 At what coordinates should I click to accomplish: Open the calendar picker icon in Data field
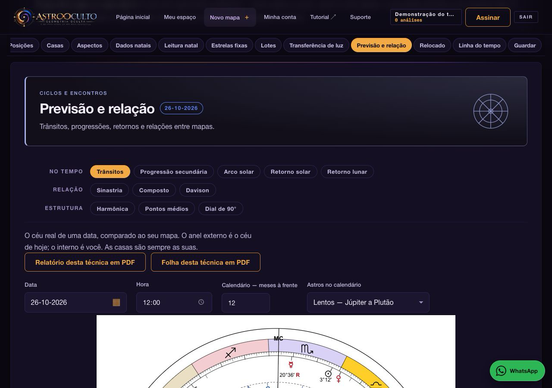coord(116,302)
